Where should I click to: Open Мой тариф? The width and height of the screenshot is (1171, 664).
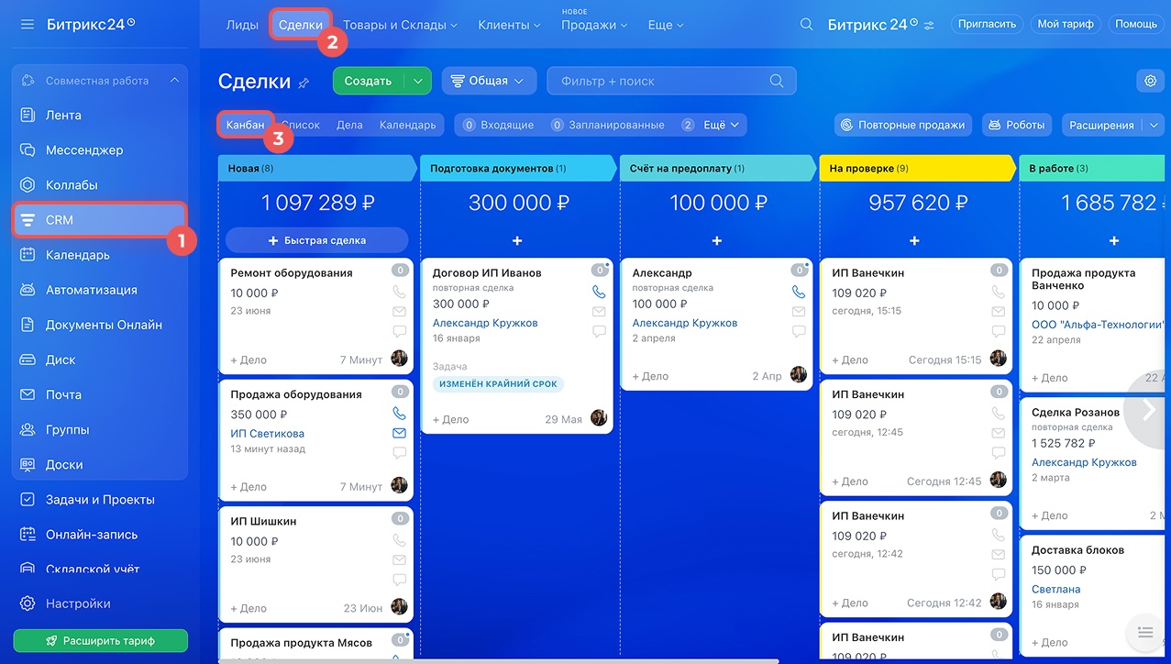coord(1066,24)
